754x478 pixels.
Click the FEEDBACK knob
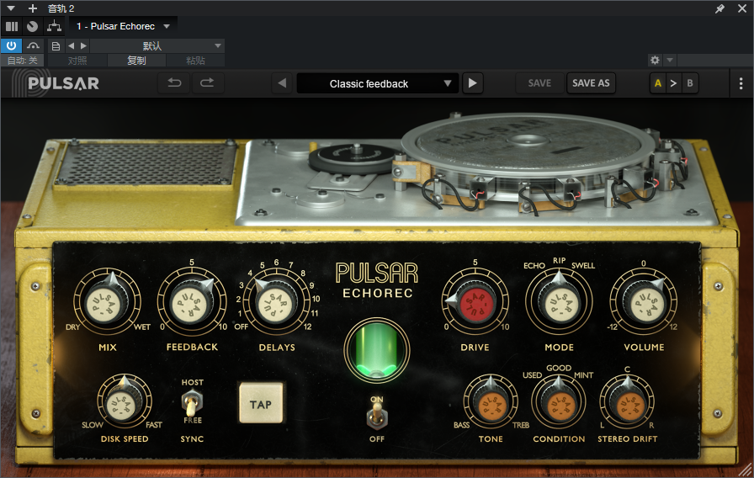point(192,303)
